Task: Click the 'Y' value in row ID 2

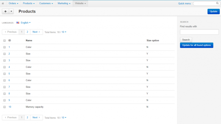Action: pos(147,54)
